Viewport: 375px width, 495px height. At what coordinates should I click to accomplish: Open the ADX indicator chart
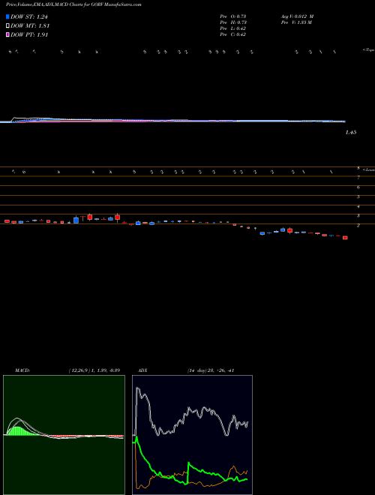coord(192,435)
